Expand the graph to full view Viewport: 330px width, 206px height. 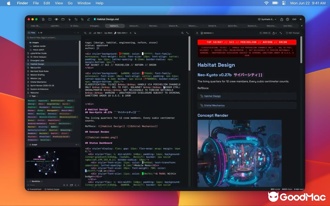tap(79, 145)
